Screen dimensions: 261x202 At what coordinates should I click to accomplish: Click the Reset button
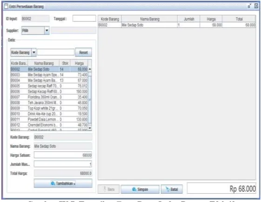click(83, 52)
